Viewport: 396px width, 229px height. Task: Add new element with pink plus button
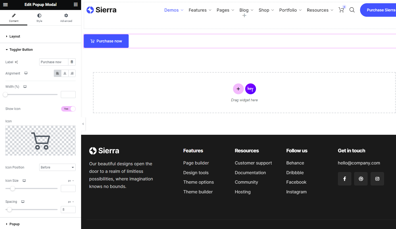click(x=238, y=89)
